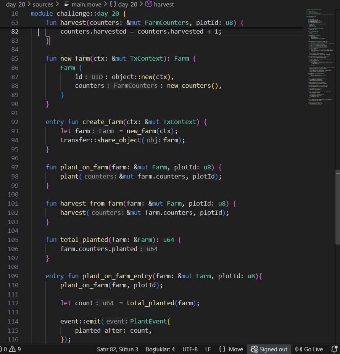Click the Signed out account icon

click(254, 349)
